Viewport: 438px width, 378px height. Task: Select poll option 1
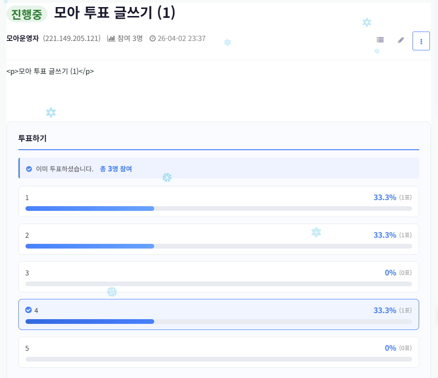[218, 201]
